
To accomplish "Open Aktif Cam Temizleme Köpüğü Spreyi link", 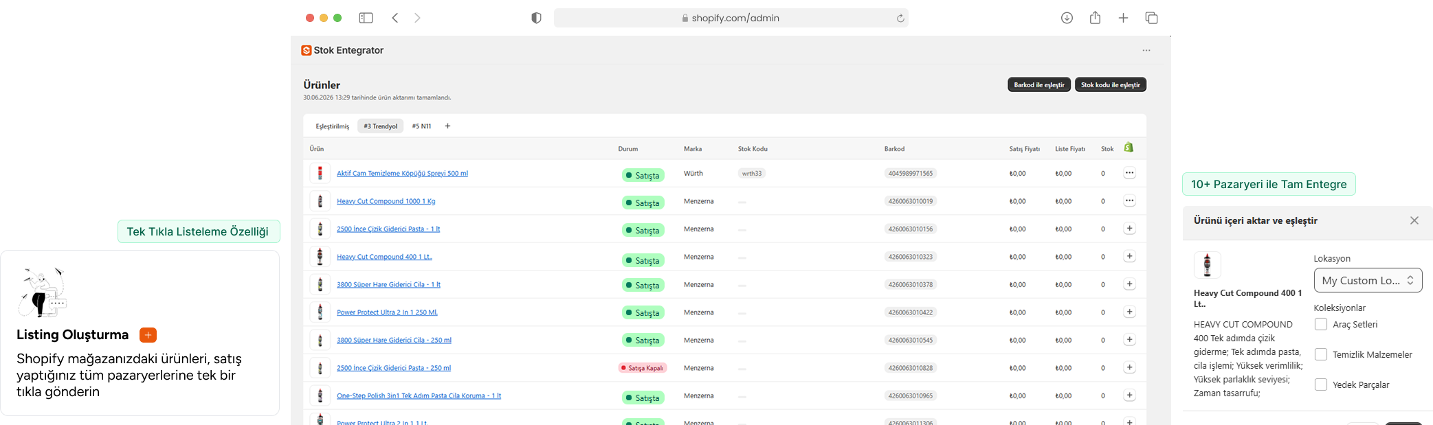I will click(x=402, y=174).
